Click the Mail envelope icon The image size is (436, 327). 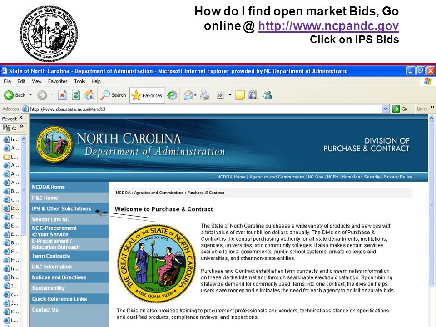point(188,95)
